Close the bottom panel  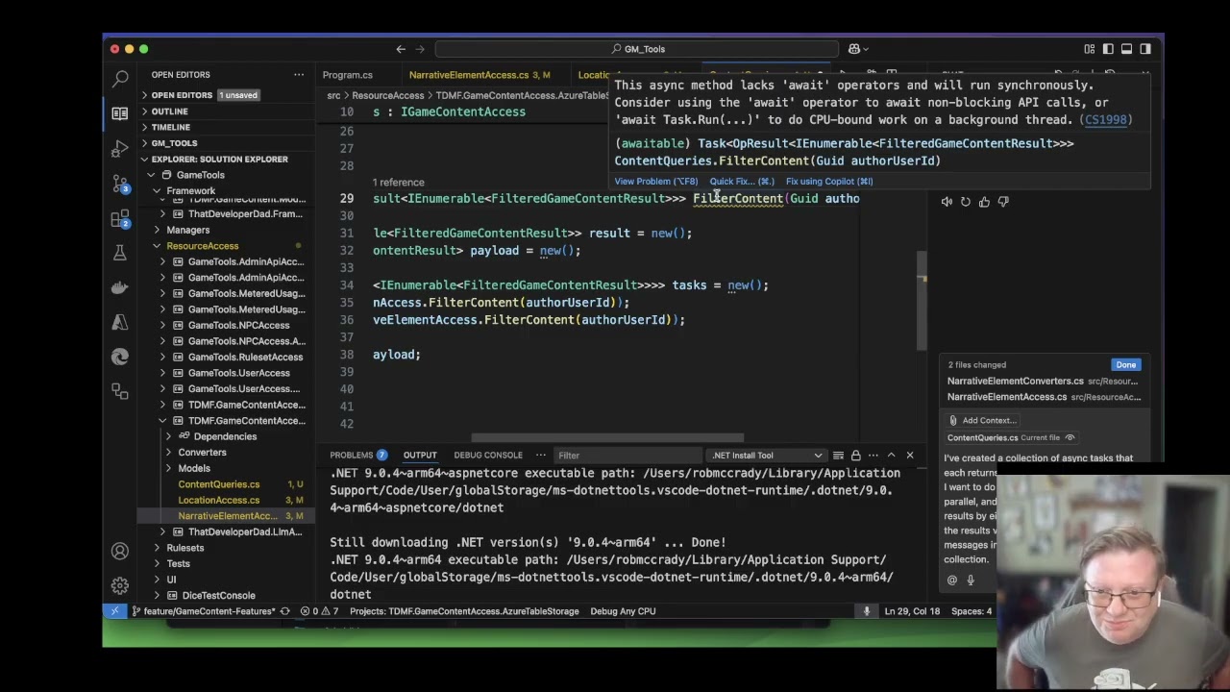click(x=909, y=456)
